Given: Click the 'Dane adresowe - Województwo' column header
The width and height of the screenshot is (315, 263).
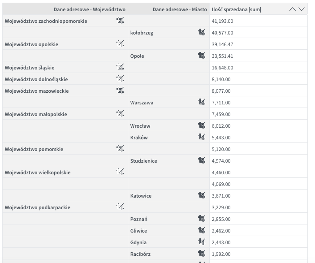Looking at the screenshot, I should (89, 9).
